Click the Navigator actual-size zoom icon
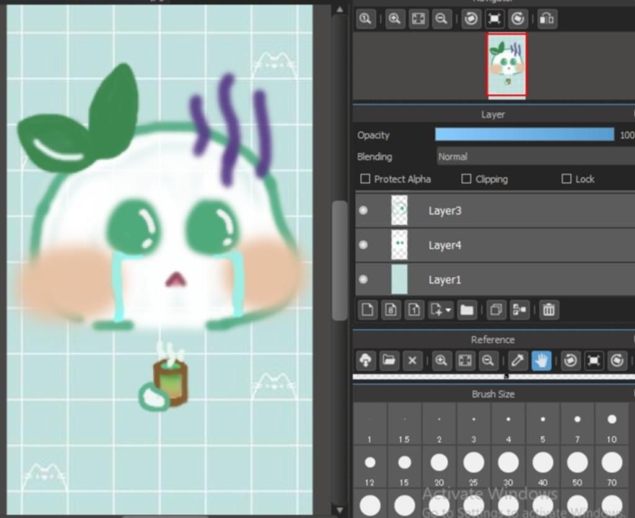The width and height of the screenshot is (635, 518). click(x=366, y=19)
